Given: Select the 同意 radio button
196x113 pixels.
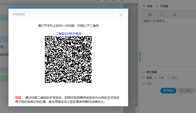Looking at the screenshot, I should 144,6.
